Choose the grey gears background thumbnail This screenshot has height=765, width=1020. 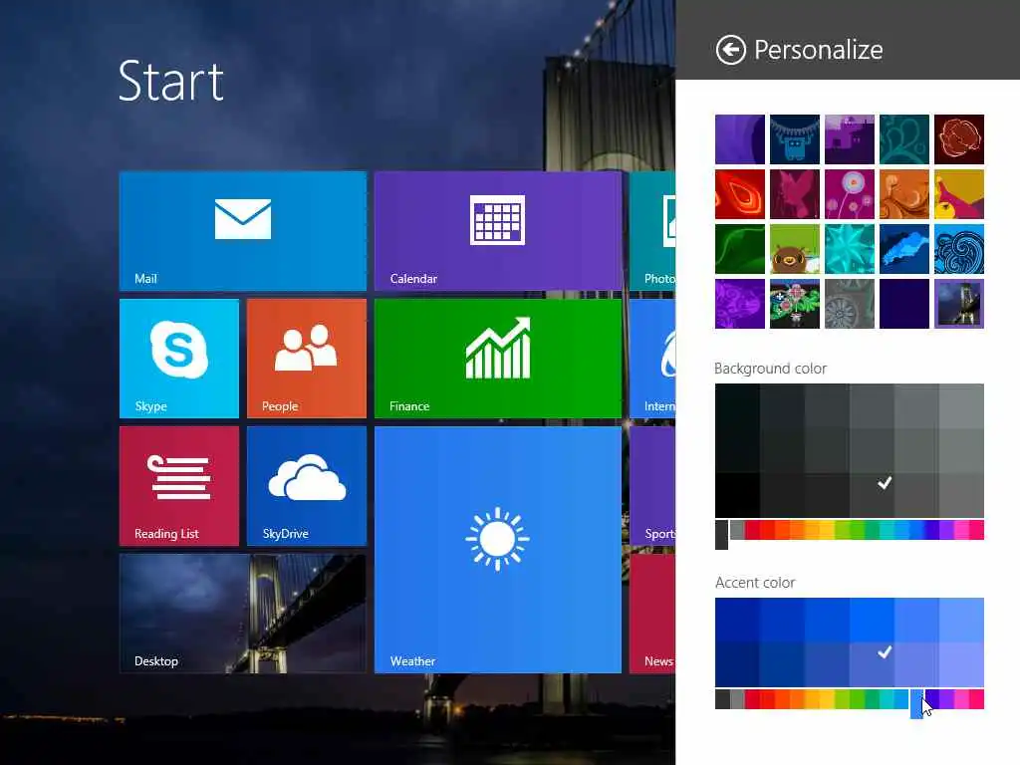pyautogui.click(x=850, y=304)
